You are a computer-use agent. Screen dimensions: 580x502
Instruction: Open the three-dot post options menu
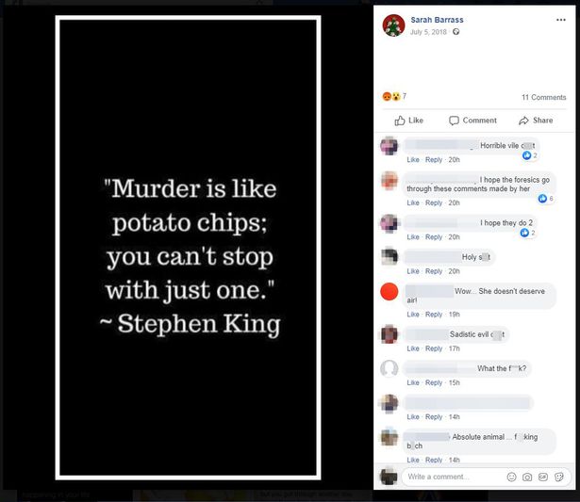click(x=561, y=20)
